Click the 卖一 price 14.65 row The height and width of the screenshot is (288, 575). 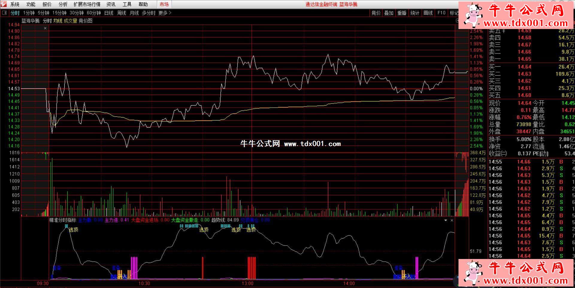tap(531, 59)
